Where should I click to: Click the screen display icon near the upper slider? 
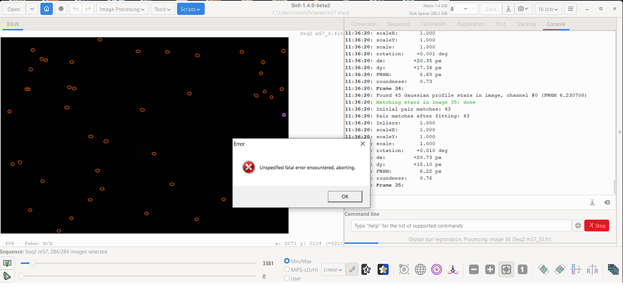7,263
